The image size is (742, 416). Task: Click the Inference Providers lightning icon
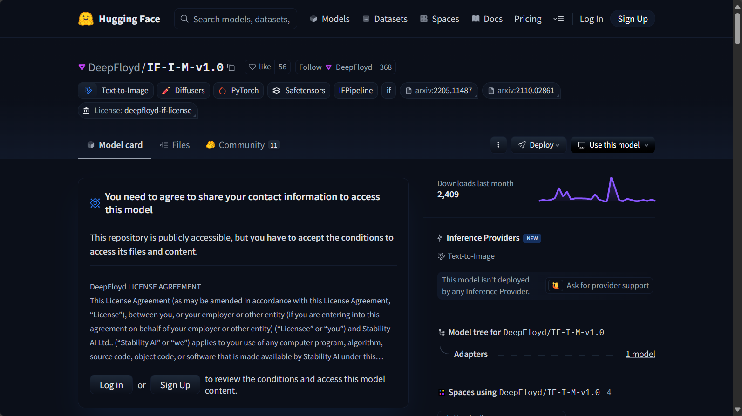tap(440, 238)
